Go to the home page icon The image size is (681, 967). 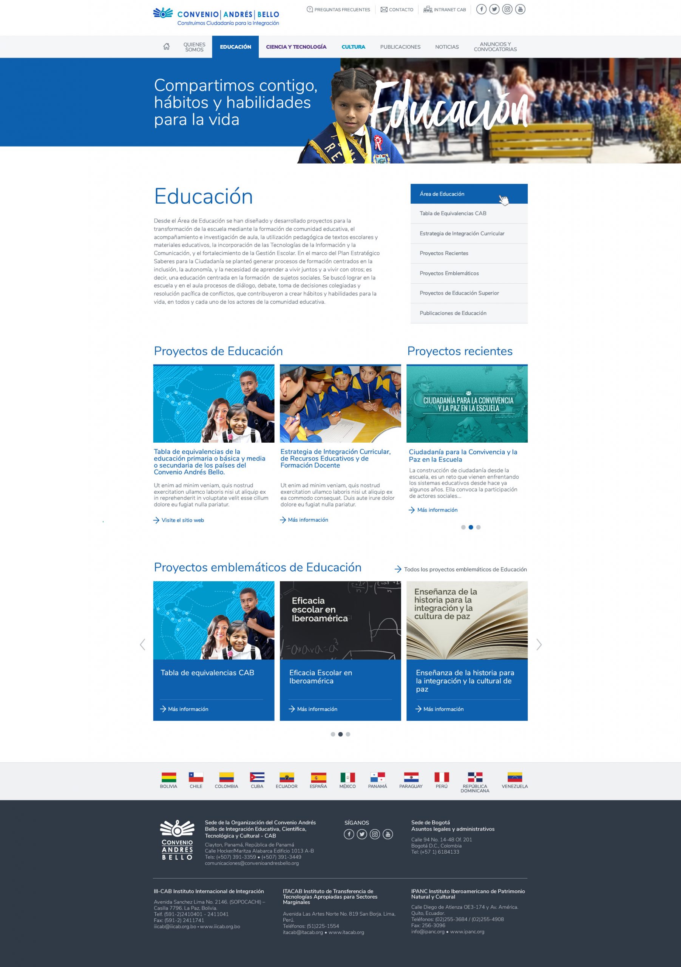(x=166, y=47)
